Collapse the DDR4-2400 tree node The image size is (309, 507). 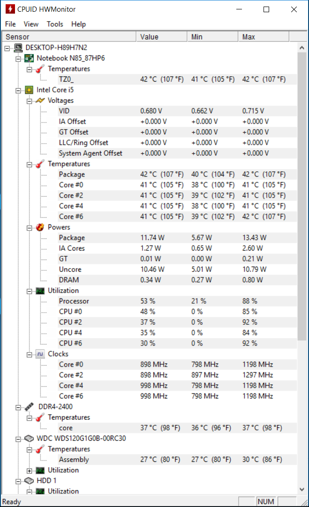click(x=18, y=407)
